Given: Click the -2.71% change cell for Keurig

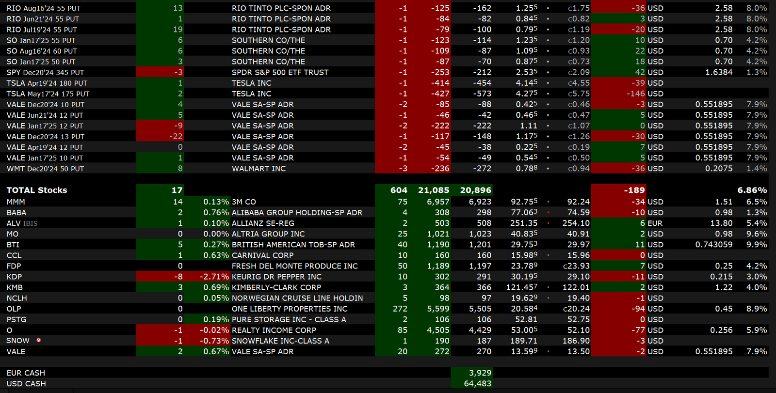Looking at the screenshot, I should tap(214, 277).
